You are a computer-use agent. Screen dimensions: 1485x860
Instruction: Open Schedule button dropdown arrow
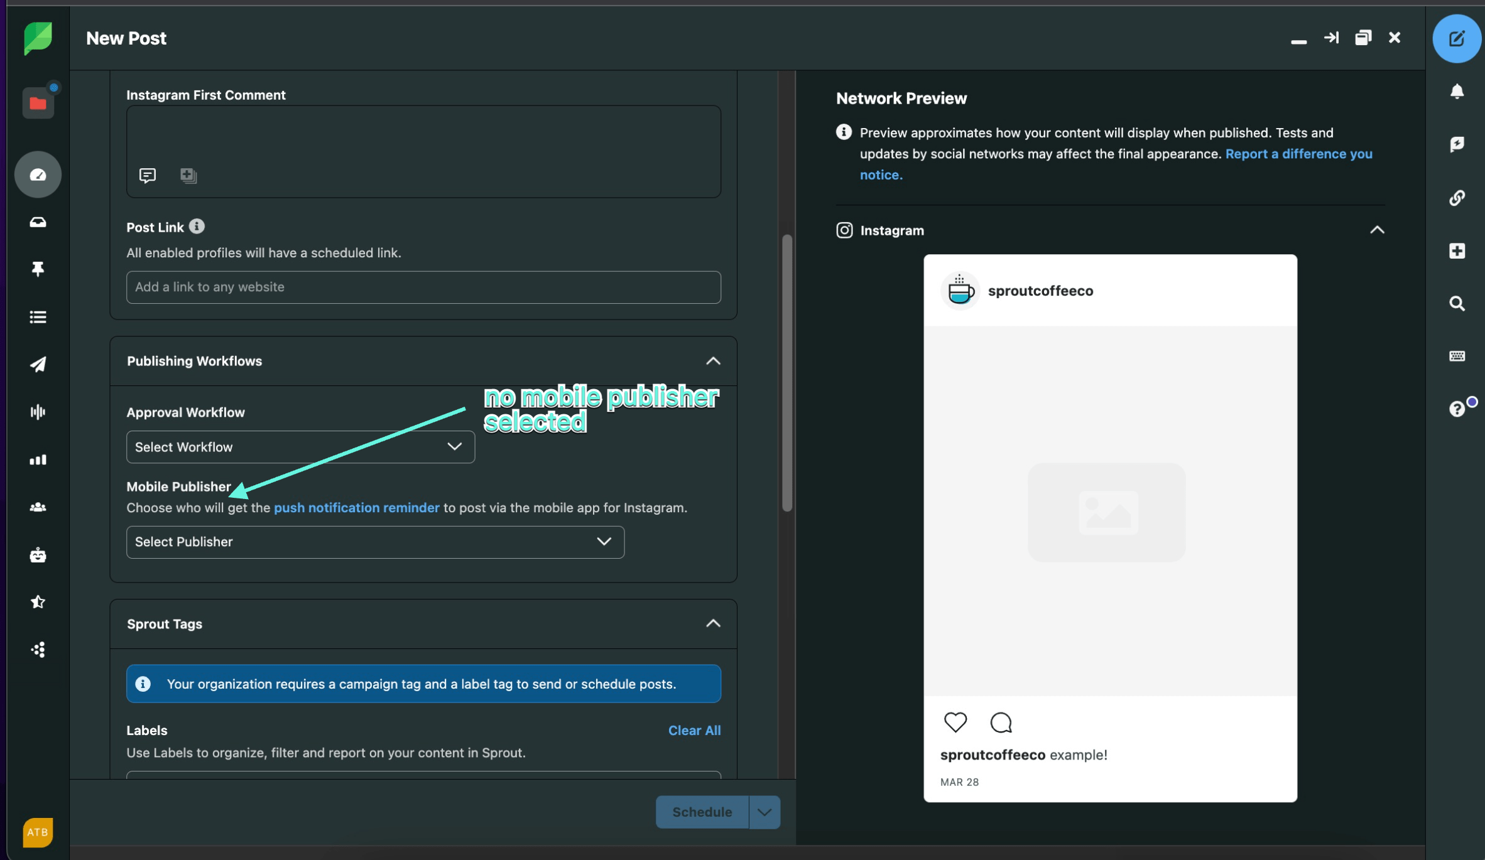pos(764,812)
